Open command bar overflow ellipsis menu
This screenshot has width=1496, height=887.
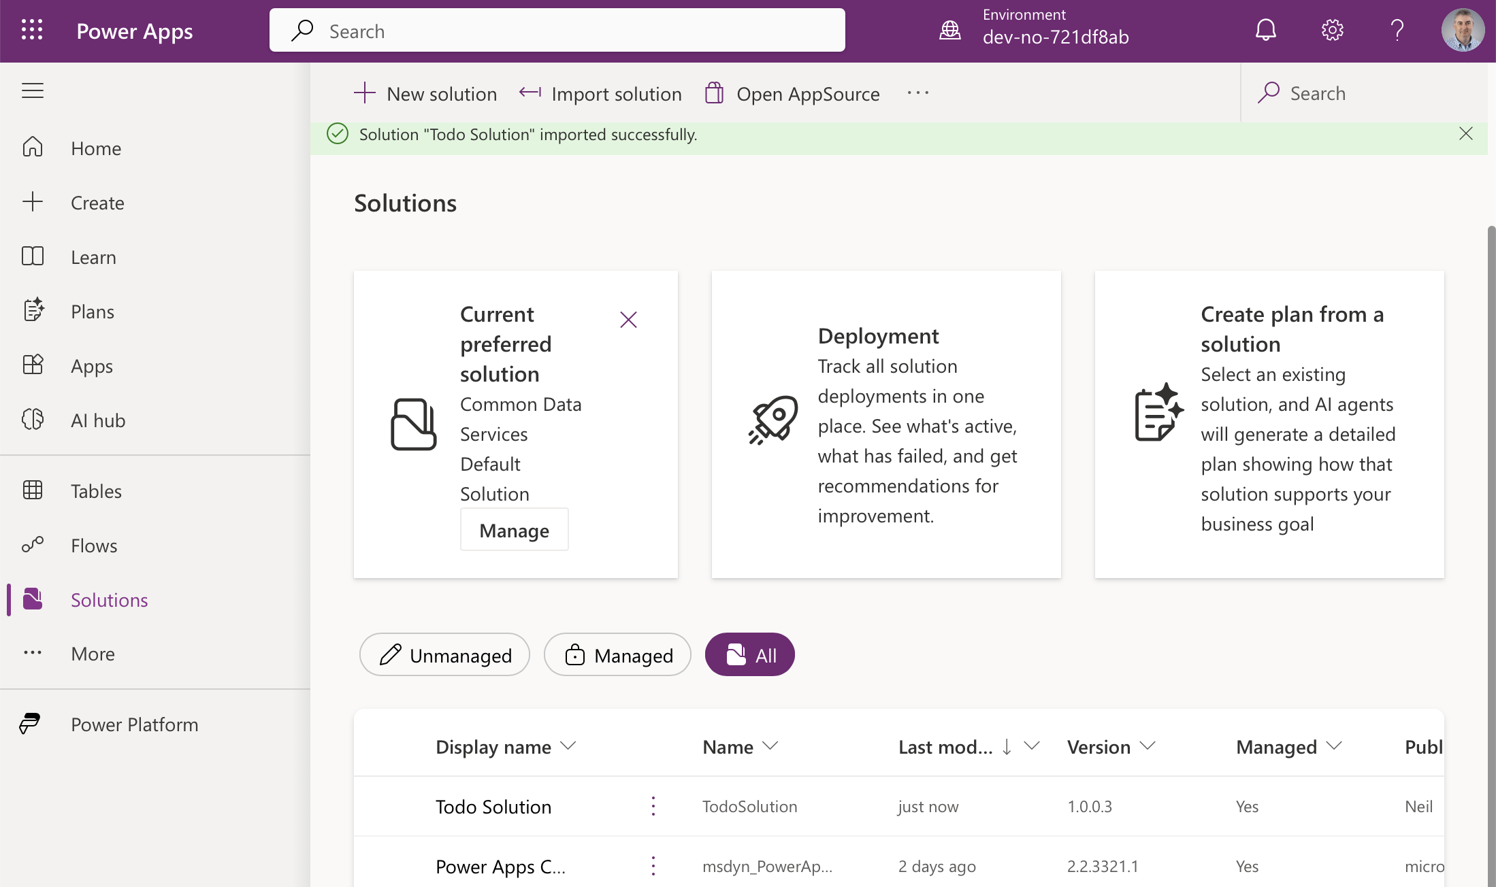pyautogui.click(x=918, y=93)
